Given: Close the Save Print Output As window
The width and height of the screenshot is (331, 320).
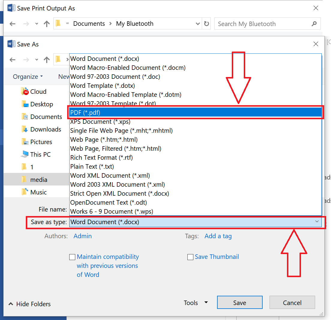Looking at the screenshot, I should [x=316, y=8].
